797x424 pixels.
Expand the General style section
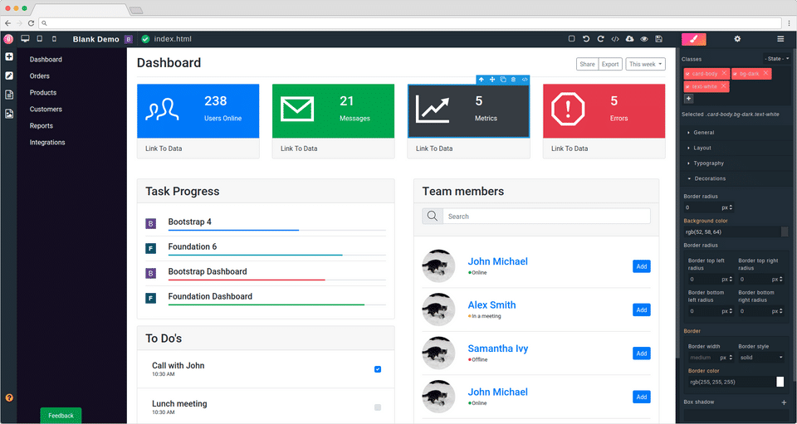click(x=736, y=133)
